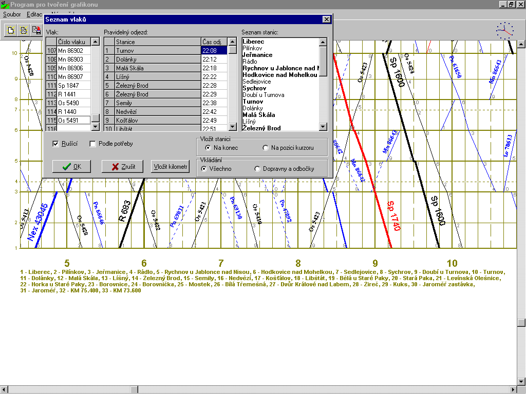Click the Semily station row
The height and width of the screenshot is (394, 526).
click(x=158, y=103)
